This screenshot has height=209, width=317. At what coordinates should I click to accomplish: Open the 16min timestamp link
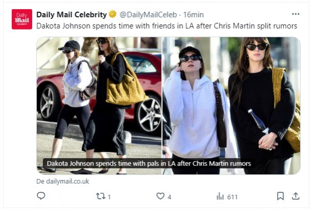[x=193, y=14]
